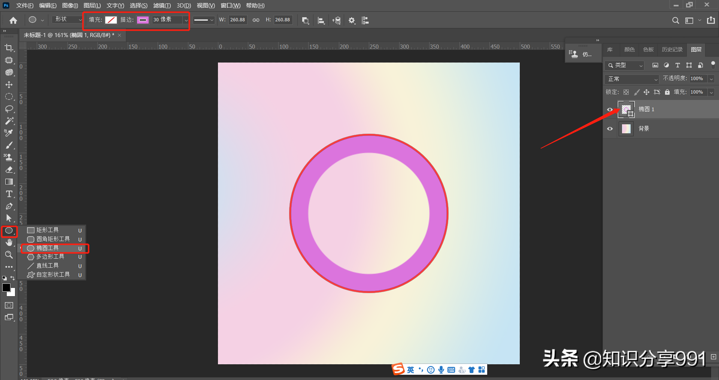
Task: Switch to the 历史记录 panel tab
Action: coord(672,49)
